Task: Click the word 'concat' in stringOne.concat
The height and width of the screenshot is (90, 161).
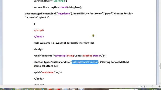Action: pos(63,7)
